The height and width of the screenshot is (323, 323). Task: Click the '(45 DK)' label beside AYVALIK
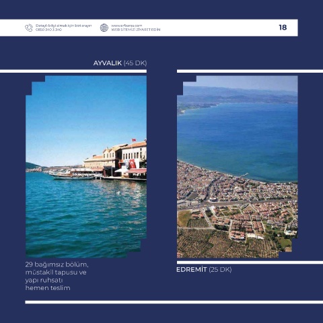(x=135, y=63)
